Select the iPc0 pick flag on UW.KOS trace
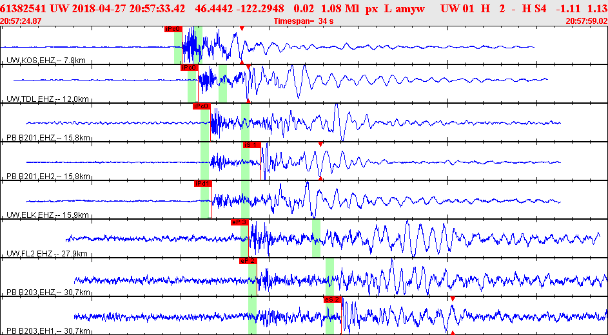608x335 pixels. pyautogui.click(x=173, y=28)
